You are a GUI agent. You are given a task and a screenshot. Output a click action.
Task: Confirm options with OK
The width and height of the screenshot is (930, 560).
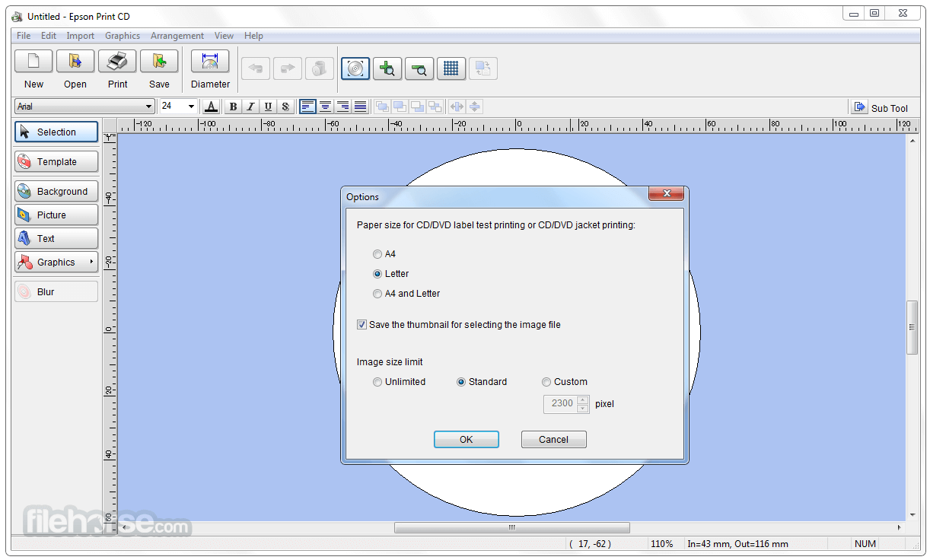(x=467, y=439)
